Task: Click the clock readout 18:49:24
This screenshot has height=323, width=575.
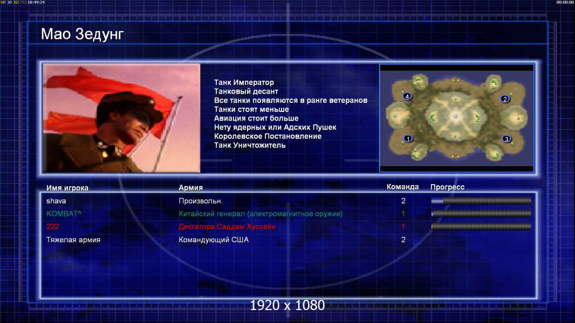Action: (x=36, y=2)
